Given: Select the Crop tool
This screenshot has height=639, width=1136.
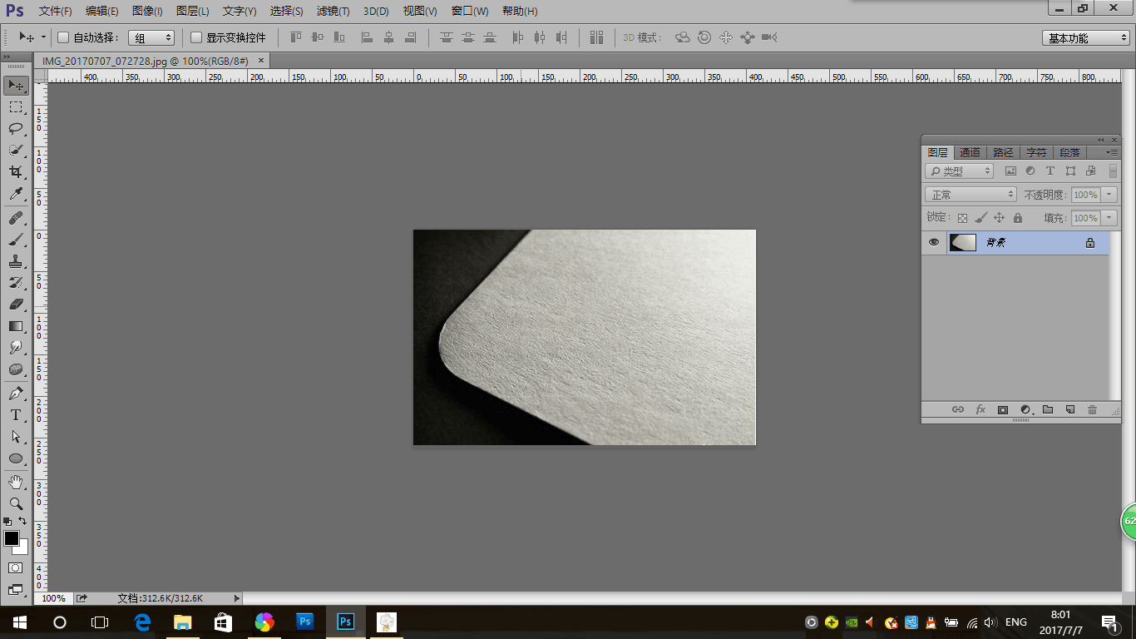Looking at the screenshot, I should pos(16,171).
